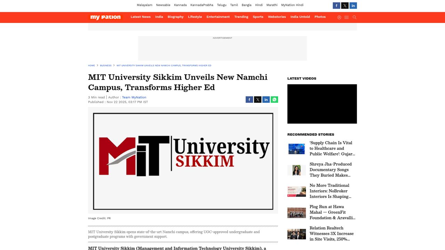Click the MyNation logo
445x250 pixels.
(x=106, y=17)
